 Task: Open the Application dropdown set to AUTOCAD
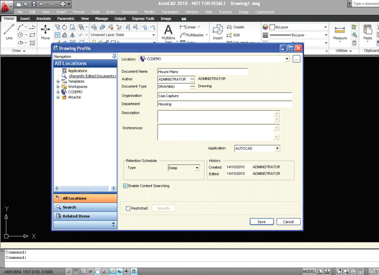[x=277, y=148]
